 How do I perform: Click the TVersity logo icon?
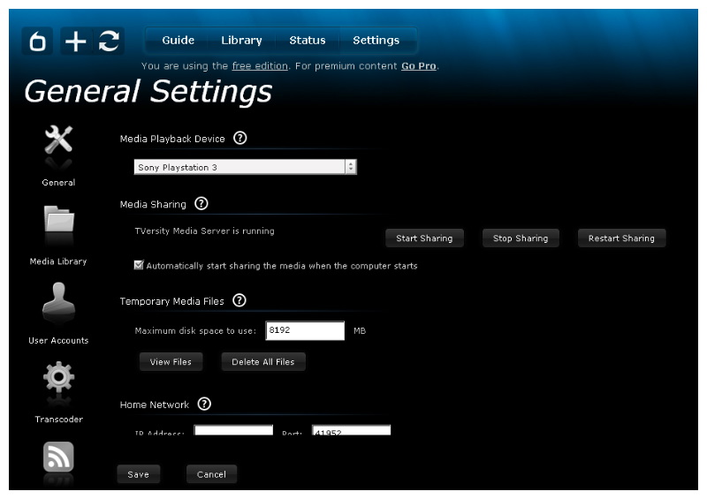pyautogui.click(x=37, y=42)
